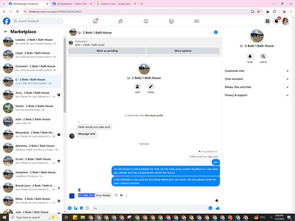295x221 pixels.
Task: Mute the conversation with the bell icon
Action: tap(250, 57)
